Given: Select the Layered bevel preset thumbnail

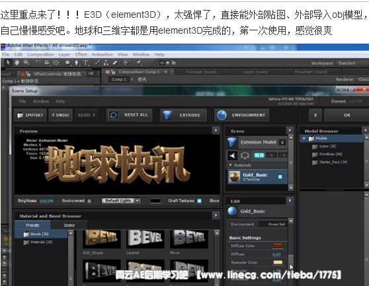Looking at the screenshot, I should (145, 239).
